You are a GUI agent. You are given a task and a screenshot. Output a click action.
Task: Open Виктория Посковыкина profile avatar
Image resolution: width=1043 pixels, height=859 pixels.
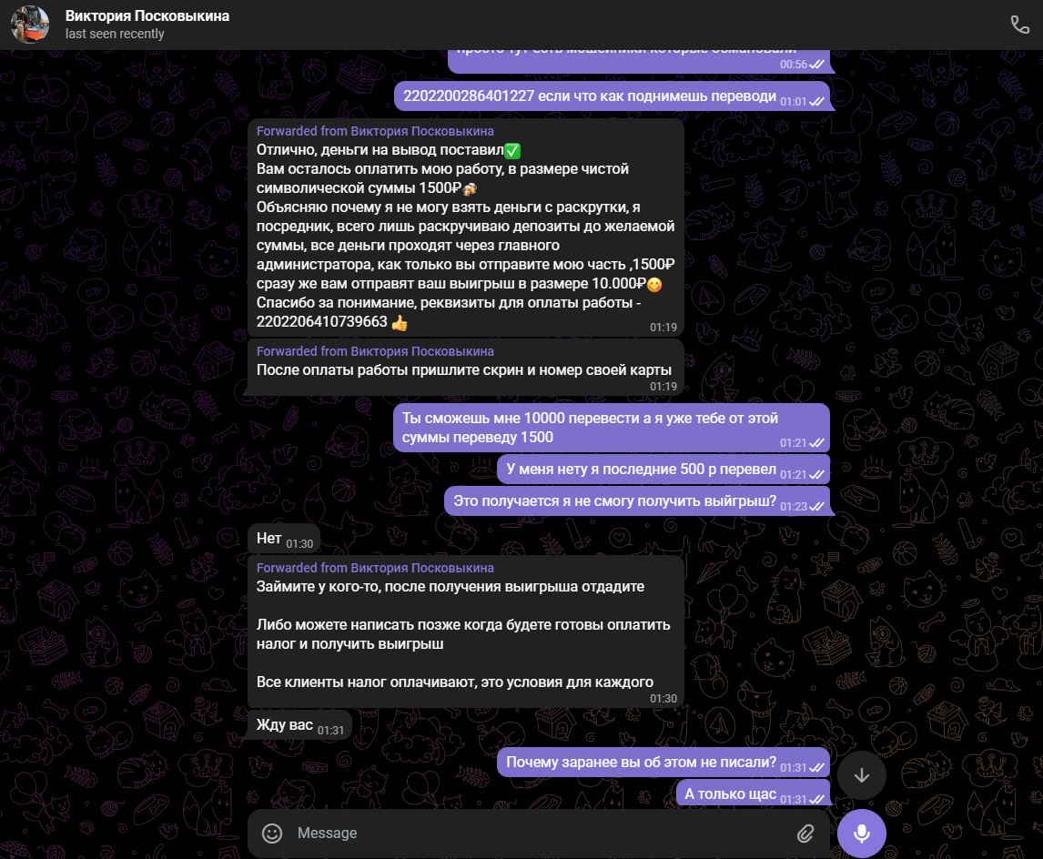point(30,25)
